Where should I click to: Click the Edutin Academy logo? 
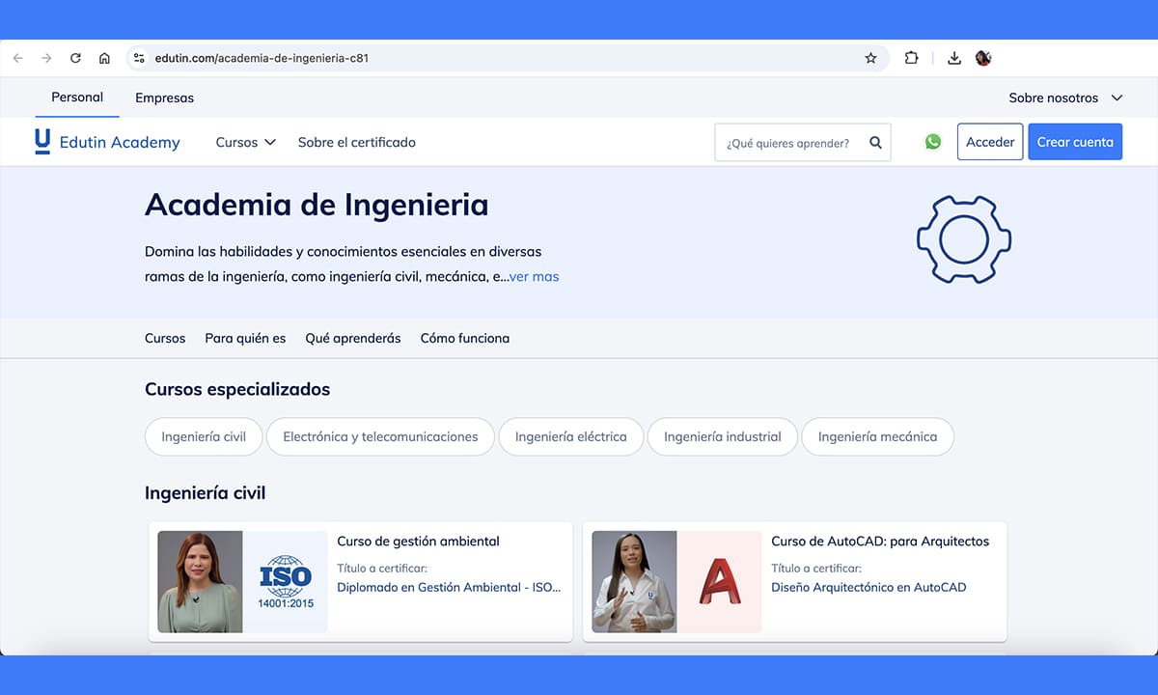[x=107, y=142]
